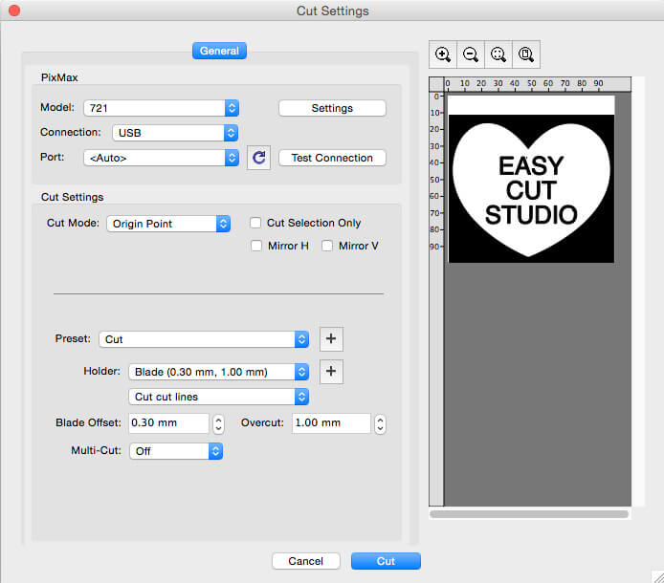Toggle the Mirror H checkbox

coord(255,246)
